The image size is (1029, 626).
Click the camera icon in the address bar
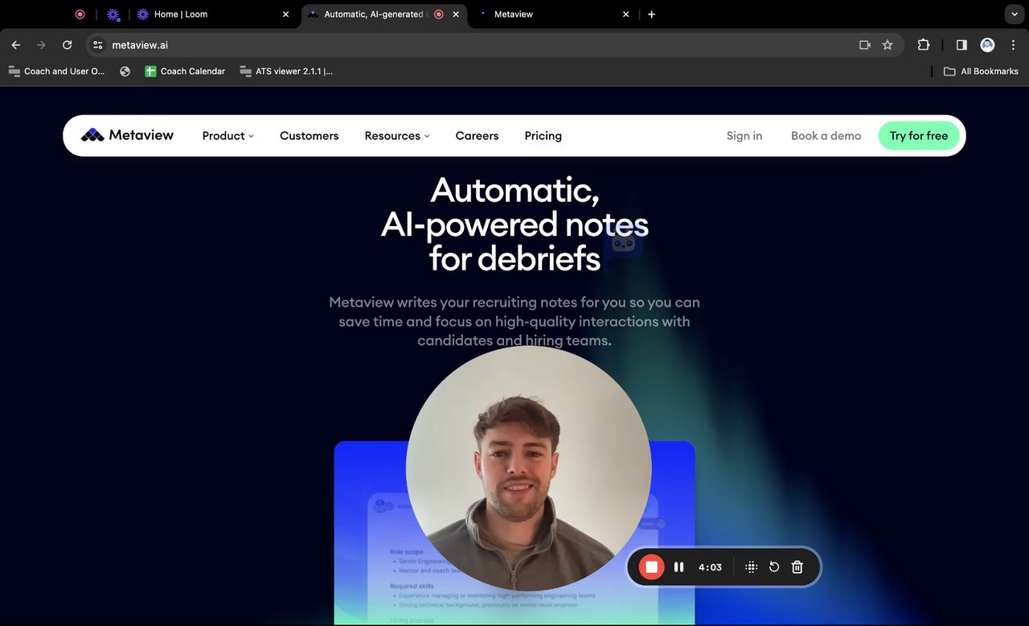865,45
